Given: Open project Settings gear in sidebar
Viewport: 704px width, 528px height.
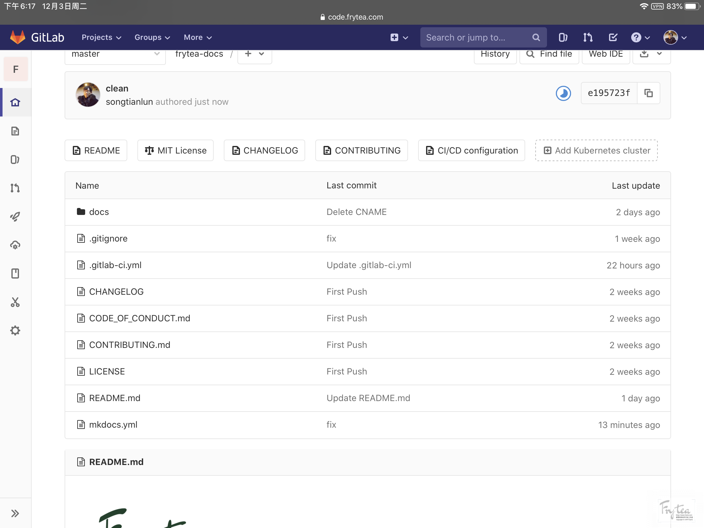Looking at the screenshot, I should 15,330.
